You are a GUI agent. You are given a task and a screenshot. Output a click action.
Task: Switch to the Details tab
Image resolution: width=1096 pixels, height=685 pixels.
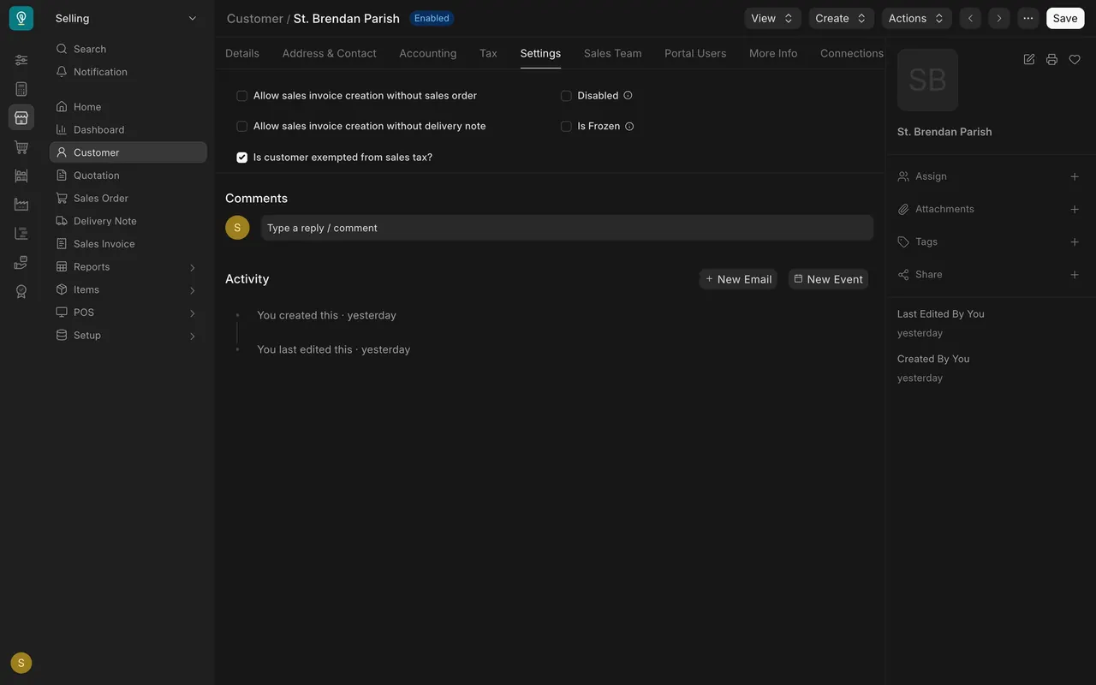(242, 53)
